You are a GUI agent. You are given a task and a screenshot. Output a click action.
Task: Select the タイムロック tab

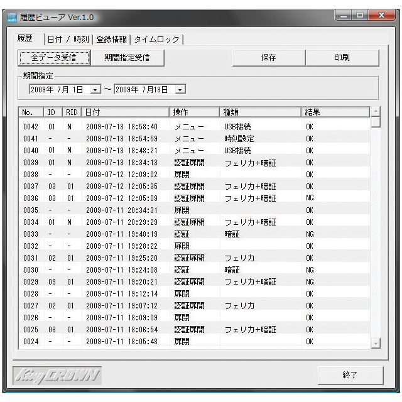156,39
